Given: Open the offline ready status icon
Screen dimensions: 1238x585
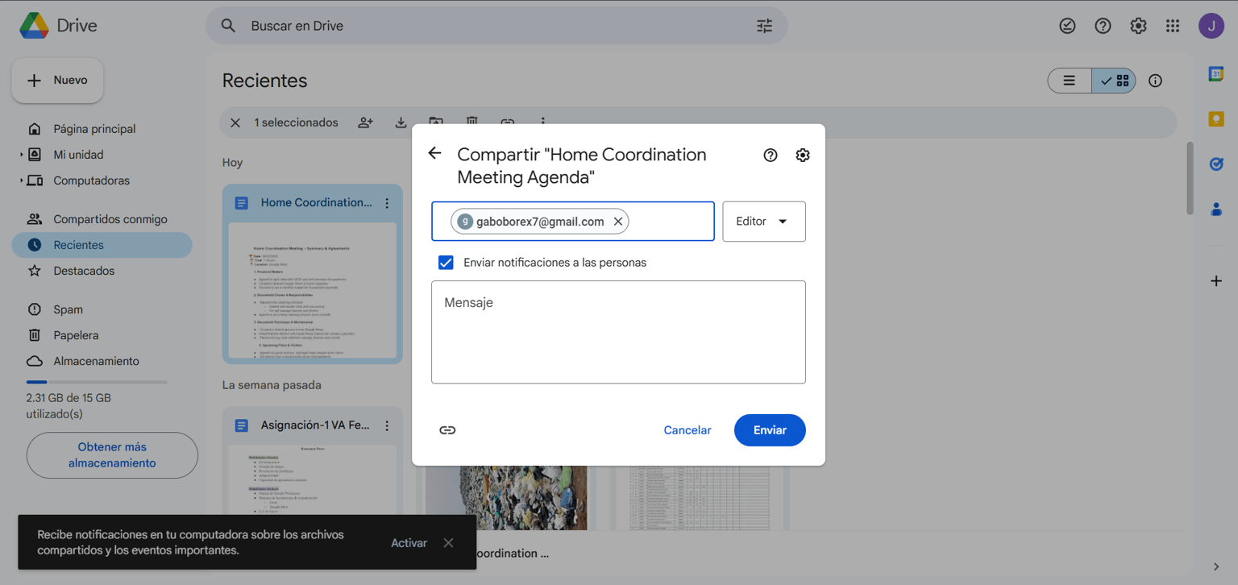Looking at the screenshot, I should [x=1067, y=26].
